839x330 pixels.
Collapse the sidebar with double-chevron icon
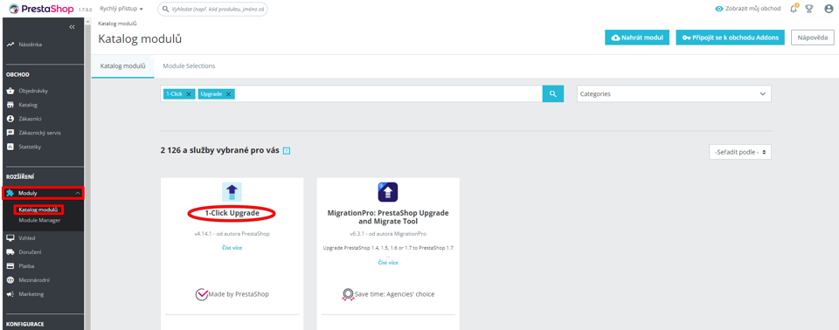[72, 27]
